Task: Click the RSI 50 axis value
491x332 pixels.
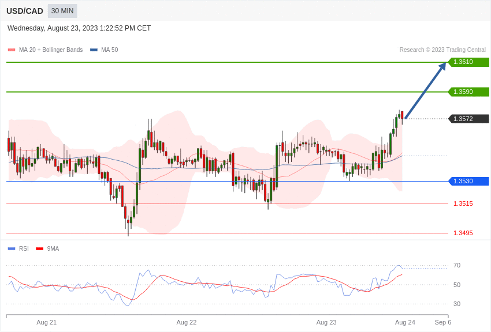Action: pyautogui.click(x=457, y=285)
